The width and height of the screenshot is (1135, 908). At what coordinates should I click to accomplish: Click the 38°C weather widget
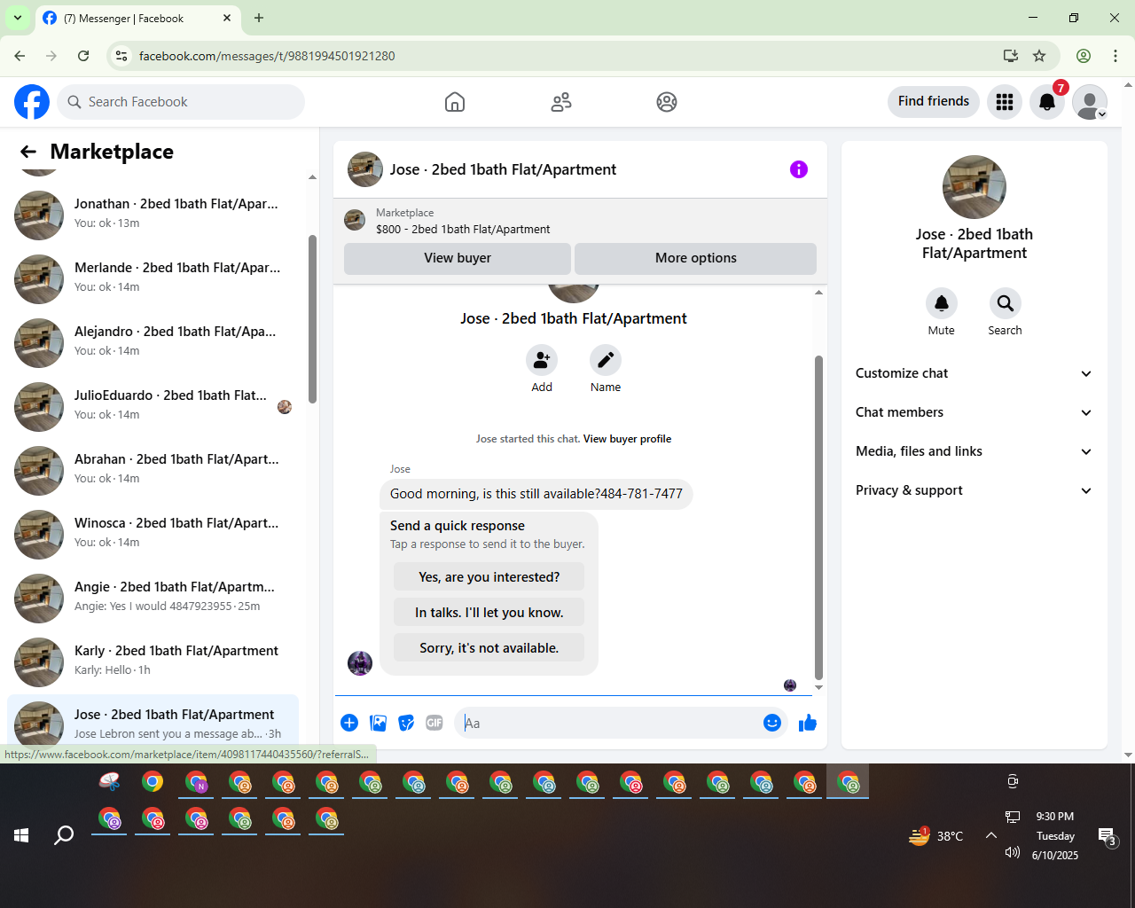(936, 835)
